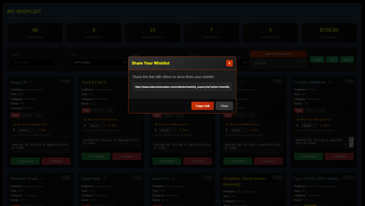This screenshot has width=365, height=206.
Task: Open link icon next to Juno First
Action: [174, 179]
